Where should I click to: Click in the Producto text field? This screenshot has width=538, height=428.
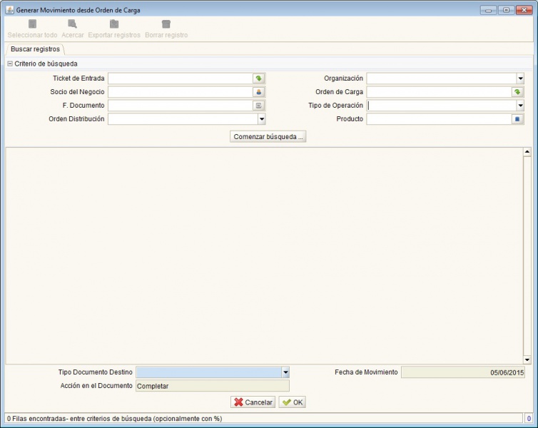[440, 119]
